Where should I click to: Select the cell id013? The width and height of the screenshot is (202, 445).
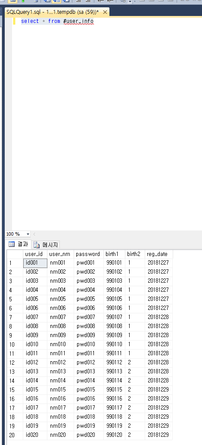(x=35, y=372)
